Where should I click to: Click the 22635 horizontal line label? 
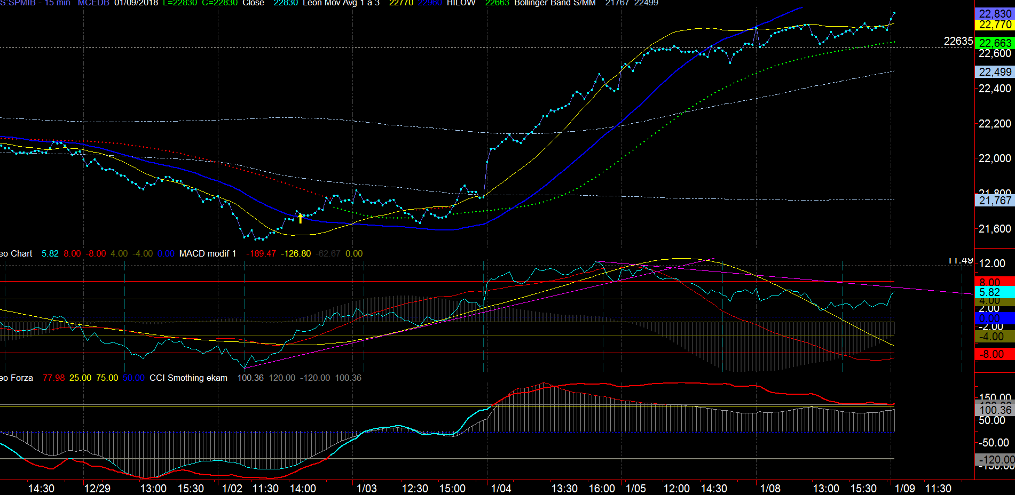click(958, 41)
